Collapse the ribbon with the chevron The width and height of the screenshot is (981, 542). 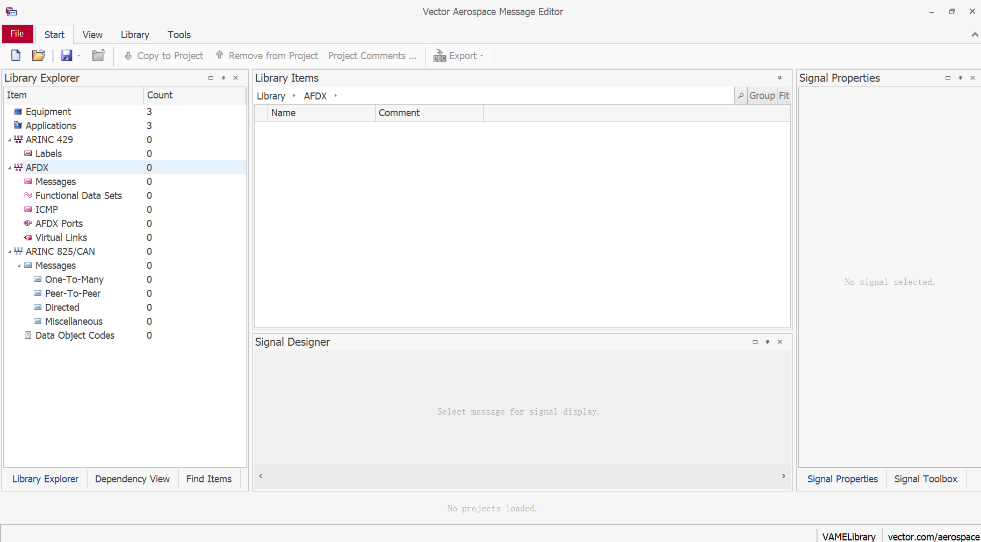click(x=975, y=34)
